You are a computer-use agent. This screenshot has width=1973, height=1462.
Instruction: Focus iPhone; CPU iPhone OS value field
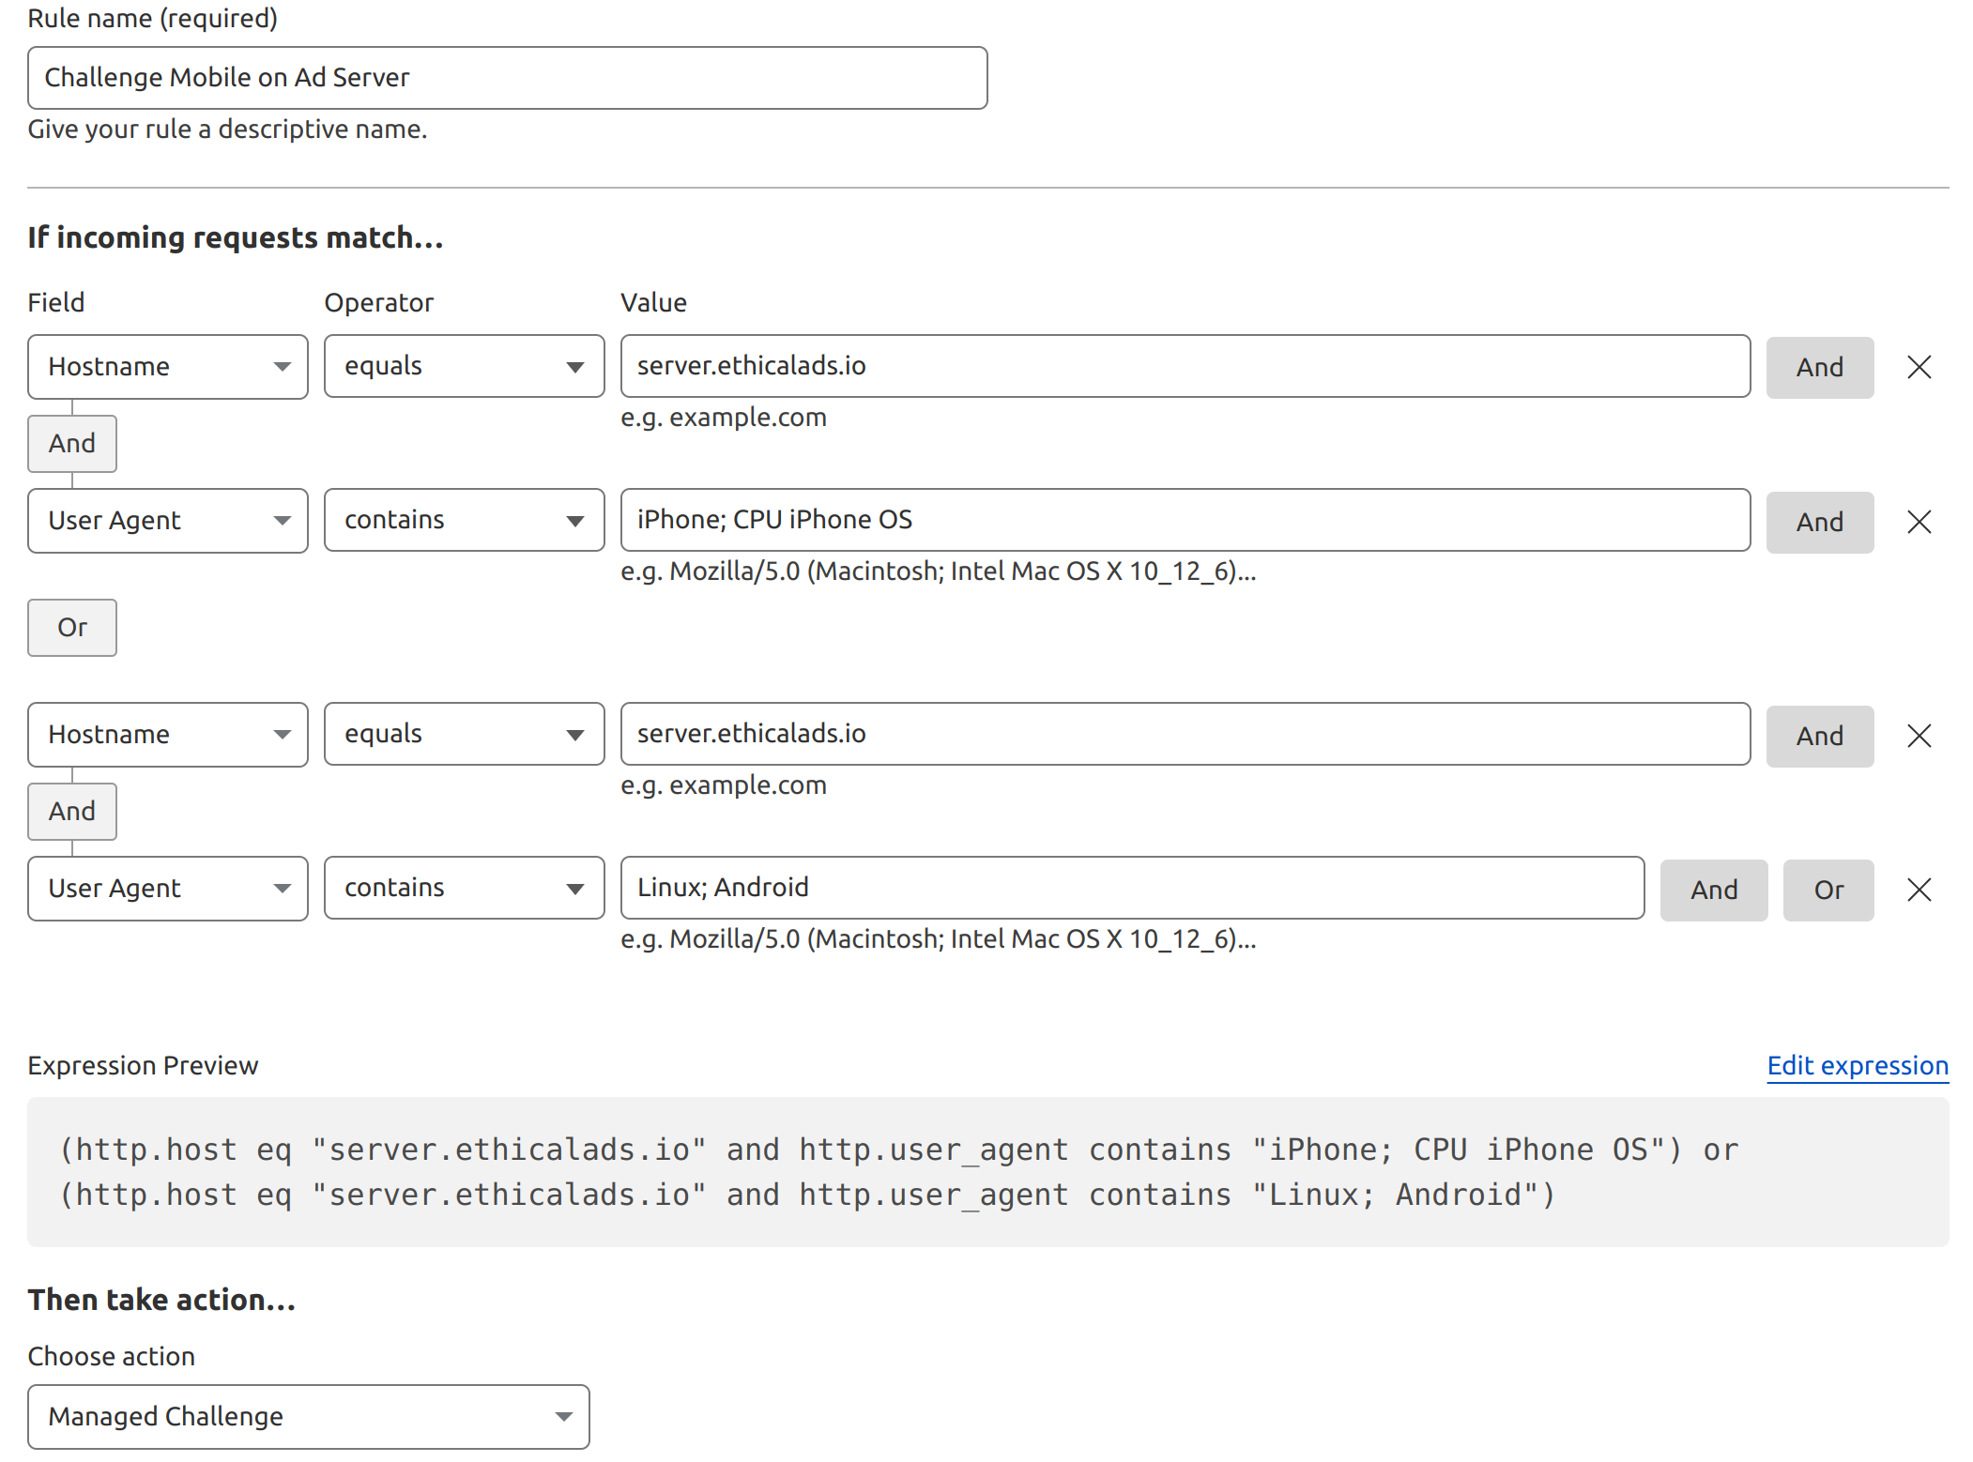coord(1185,520)
